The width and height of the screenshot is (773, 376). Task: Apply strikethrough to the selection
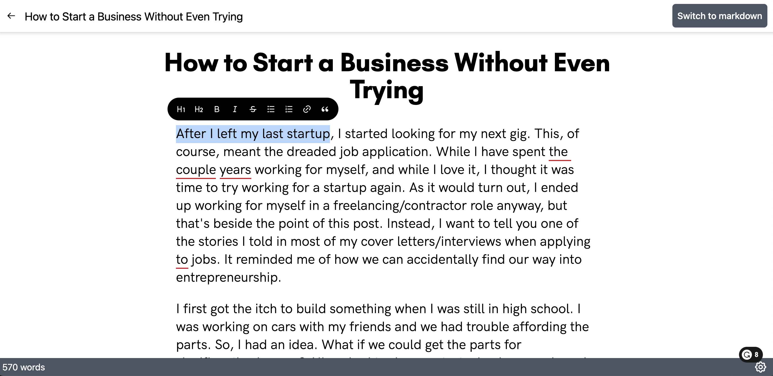tap(253, 109)
